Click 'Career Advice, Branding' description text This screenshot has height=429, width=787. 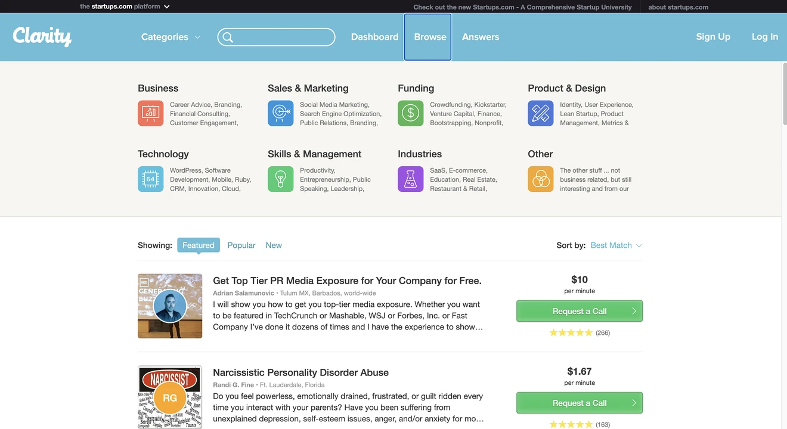click(206, 114)
